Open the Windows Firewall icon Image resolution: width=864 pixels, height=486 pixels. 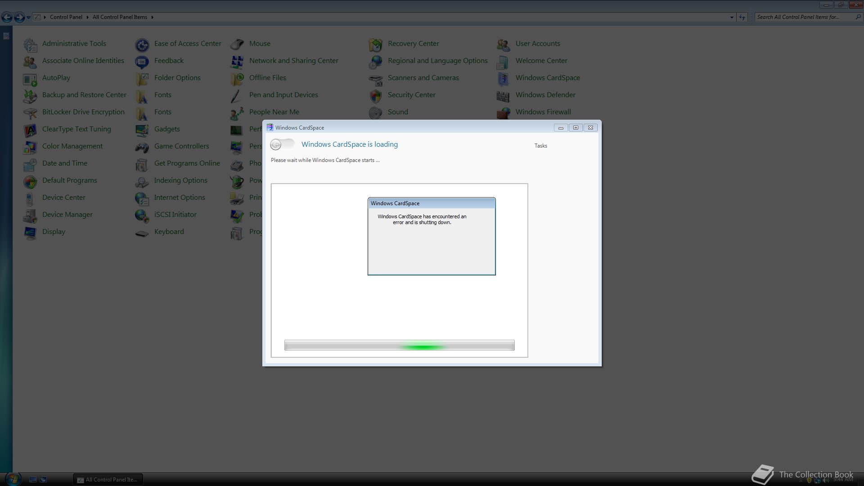pos(503,112)
